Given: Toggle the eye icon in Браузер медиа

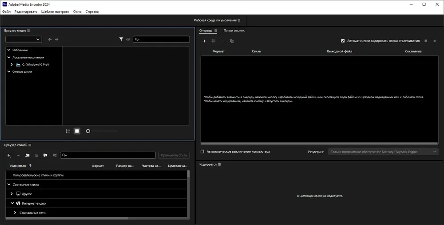Looking at the screenshot, I should [x=128, y=39].
